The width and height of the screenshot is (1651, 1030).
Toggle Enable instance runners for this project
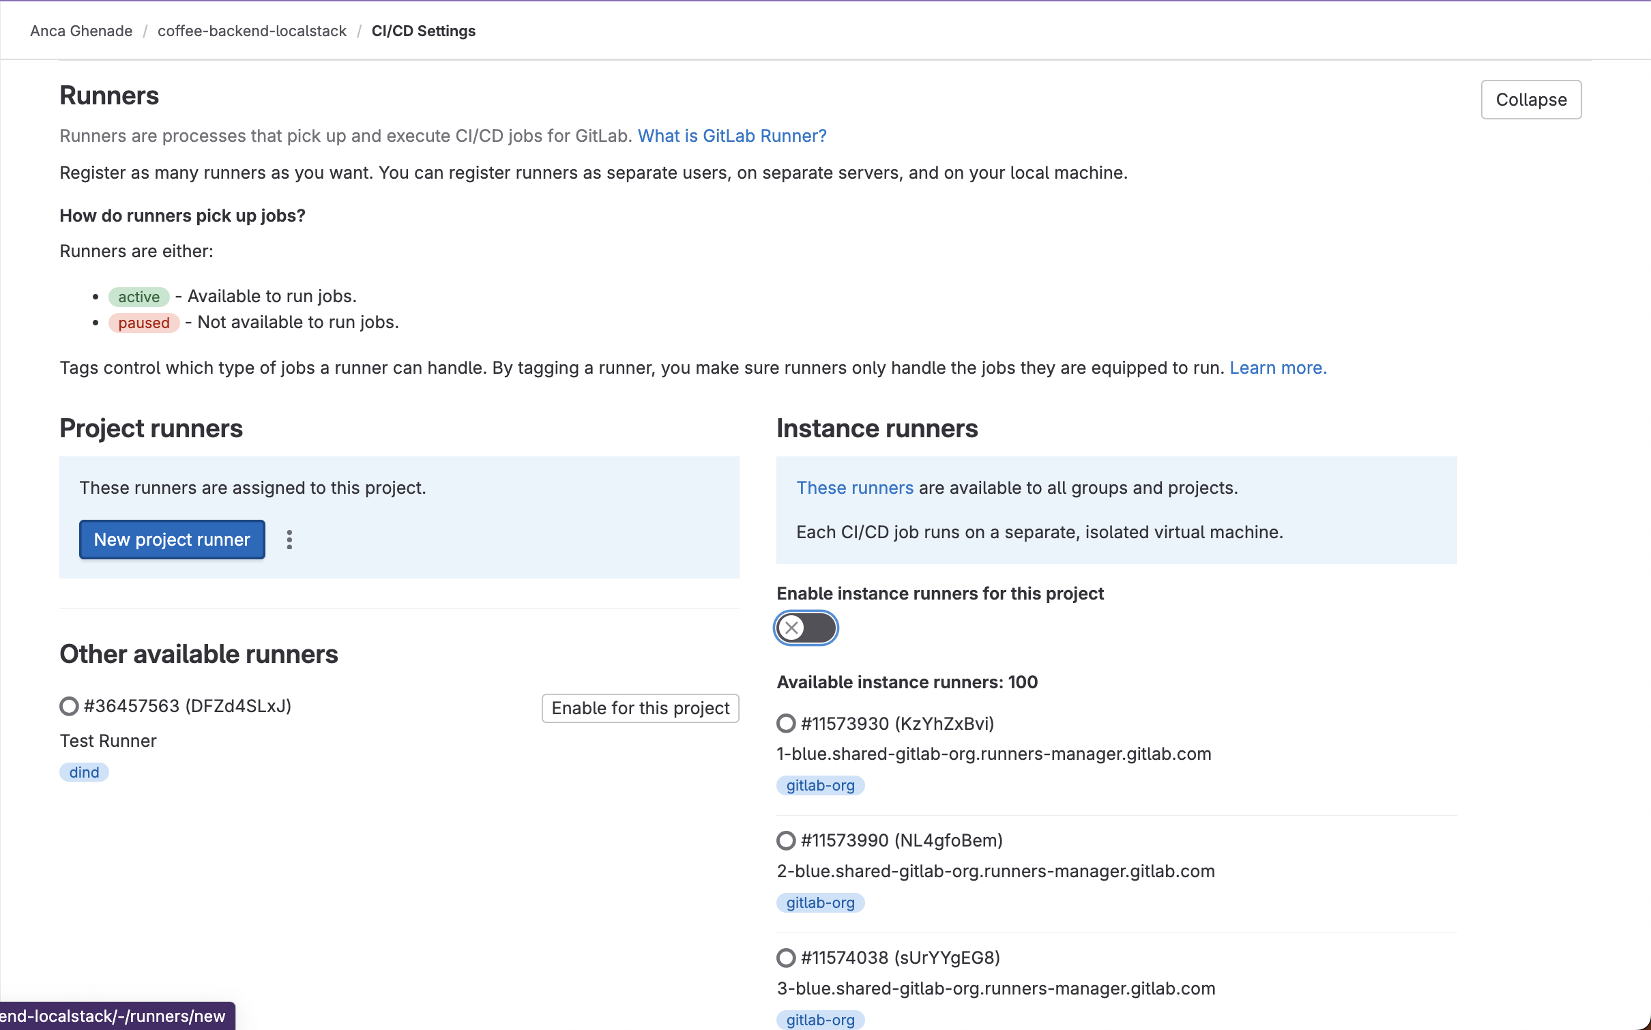point(806,628)
